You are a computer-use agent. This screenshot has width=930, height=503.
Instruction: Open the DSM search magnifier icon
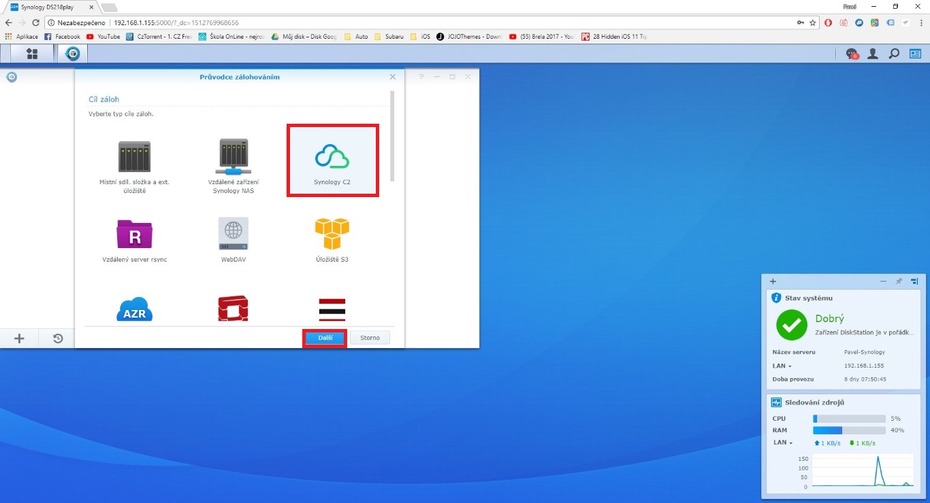coord(894,54)
